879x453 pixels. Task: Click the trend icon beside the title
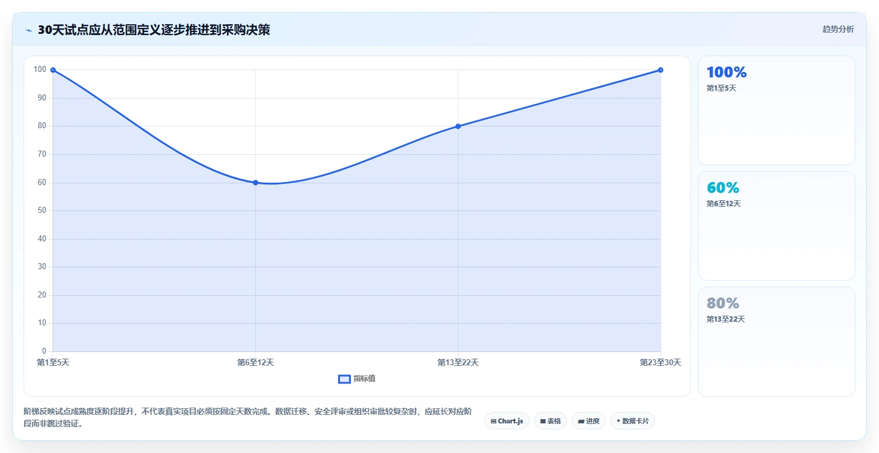[x=28, y=30]
